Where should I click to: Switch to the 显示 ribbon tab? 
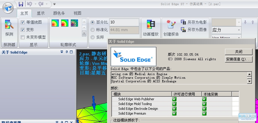point(40,13)
